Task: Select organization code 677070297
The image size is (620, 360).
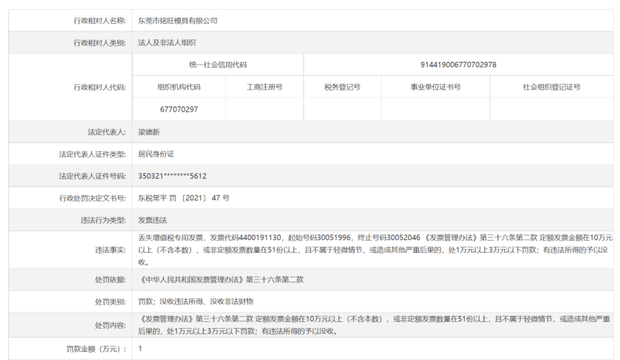Action: click(179, 110)
